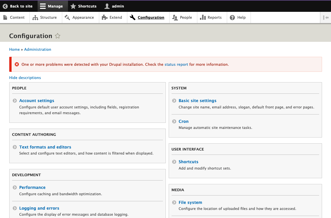331x218 pixels.
Task: Open Logging and errors link
Action: pos(39,208)
